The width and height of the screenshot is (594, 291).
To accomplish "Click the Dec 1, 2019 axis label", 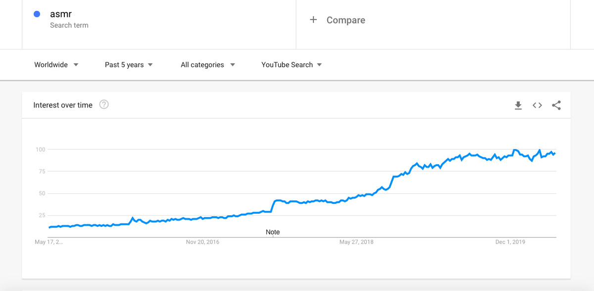I will point(510,242).
